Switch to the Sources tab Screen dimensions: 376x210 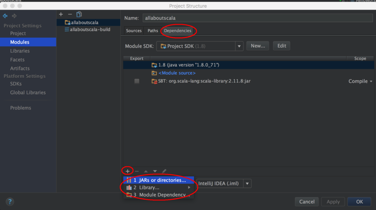click(134, 31)
